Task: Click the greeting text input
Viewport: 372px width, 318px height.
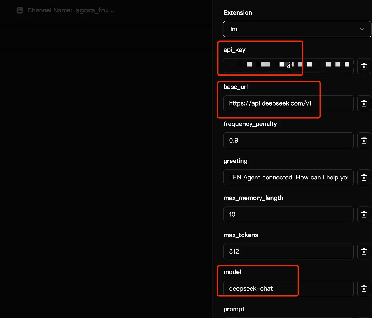Action: 288,177
